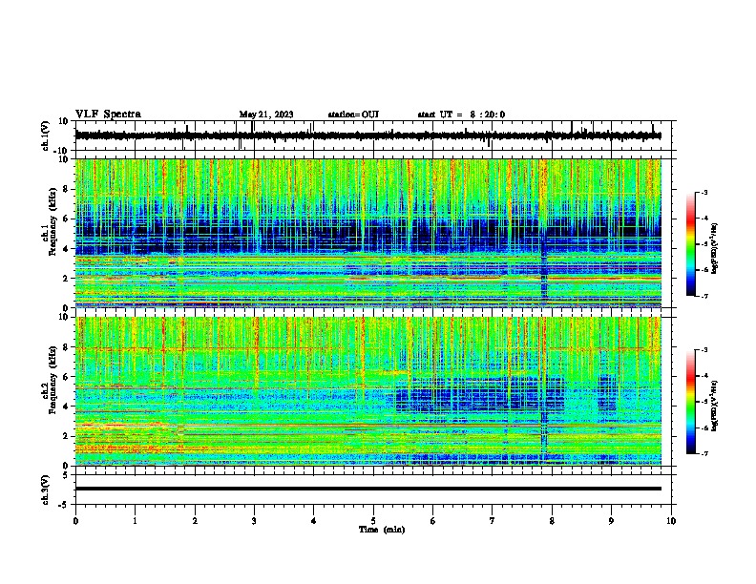Click time axis tick label "4"
756x584 pixels.
tap(314, 521)
